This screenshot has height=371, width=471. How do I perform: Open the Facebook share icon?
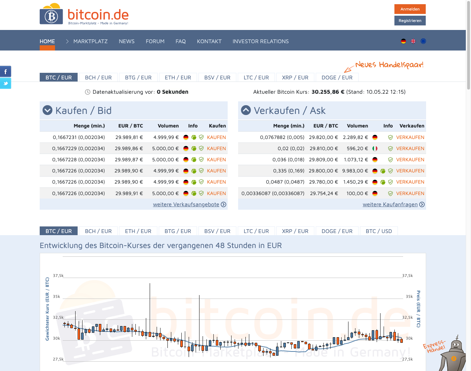coord(6,71)
